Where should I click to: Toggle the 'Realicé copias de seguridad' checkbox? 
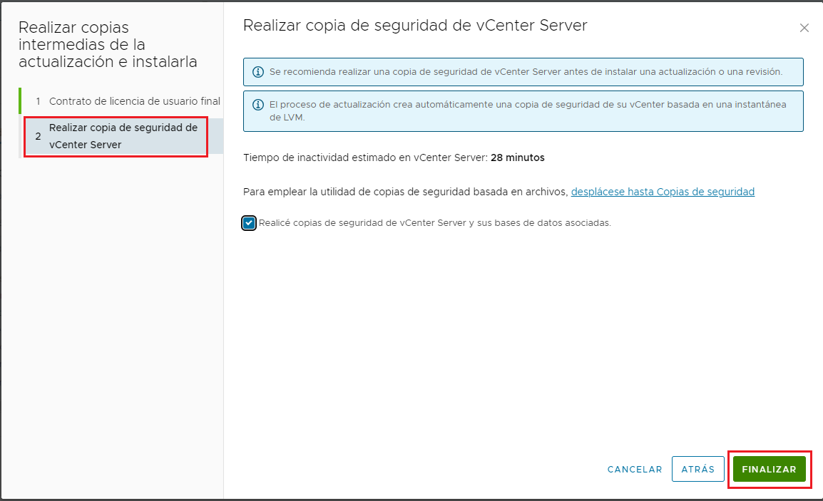[x=249, y=223]
